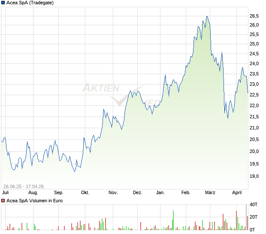Click the 24,5 price axis value
266x234 pixels.
254,54
